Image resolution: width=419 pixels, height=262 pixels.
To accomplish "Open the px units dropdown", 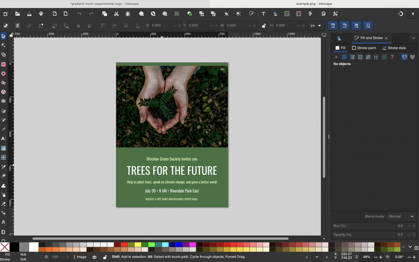I will (x=316, y=25).
